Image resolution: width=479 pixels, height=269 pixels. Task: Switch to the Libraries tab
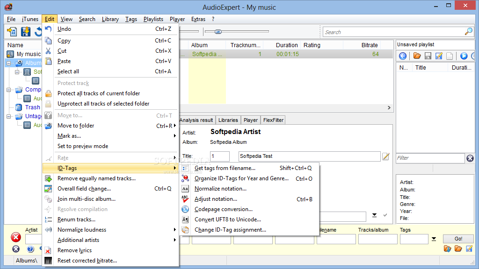point(228,120)
